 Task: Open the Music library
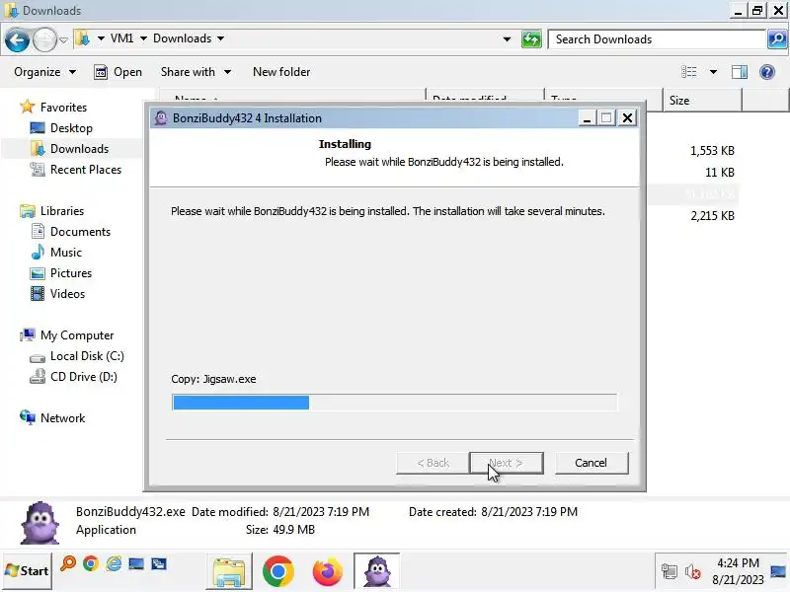[66, 253]
